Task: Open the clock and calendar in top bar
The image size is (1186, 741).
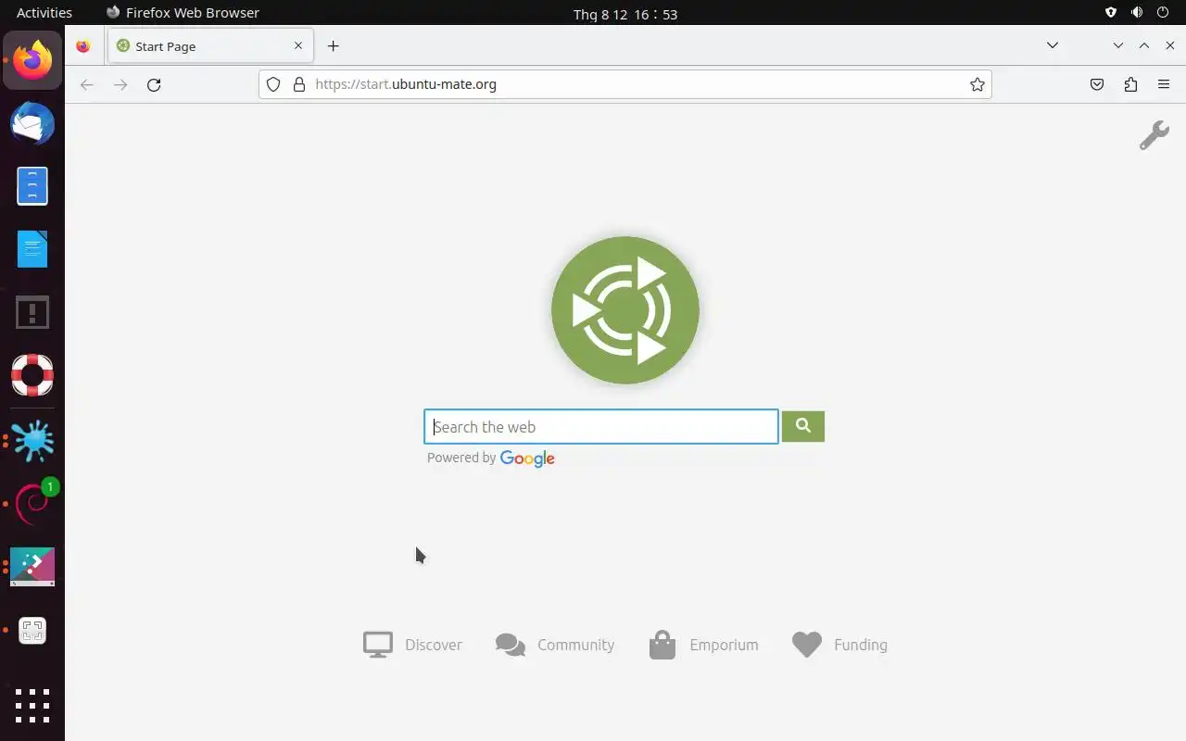Action: [625, 14]
